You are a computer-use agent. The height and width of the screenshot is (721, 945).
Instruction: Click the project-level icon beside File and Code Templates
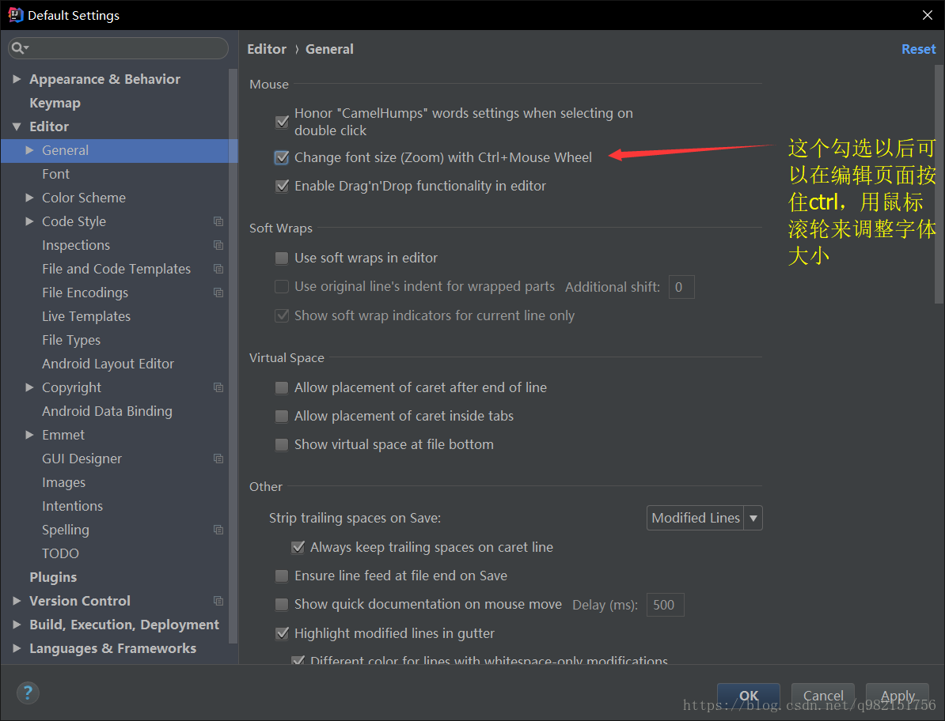[218, 269]
